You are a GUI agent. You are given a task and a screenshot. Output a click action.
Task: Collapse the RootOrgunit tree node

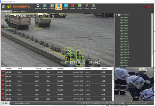(116, 15)
